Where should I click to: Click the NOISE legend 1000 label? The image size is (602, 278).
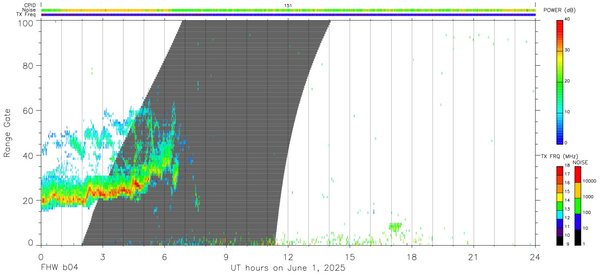click(589, 197)
